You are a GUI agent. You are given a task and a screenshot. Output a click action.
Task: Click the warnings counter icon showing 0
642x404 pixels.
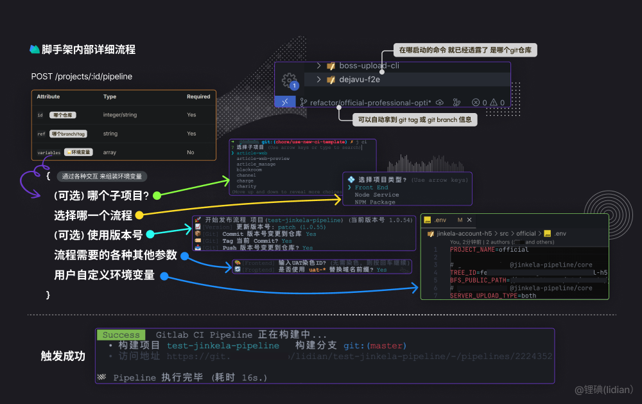(x=494, y=101)
